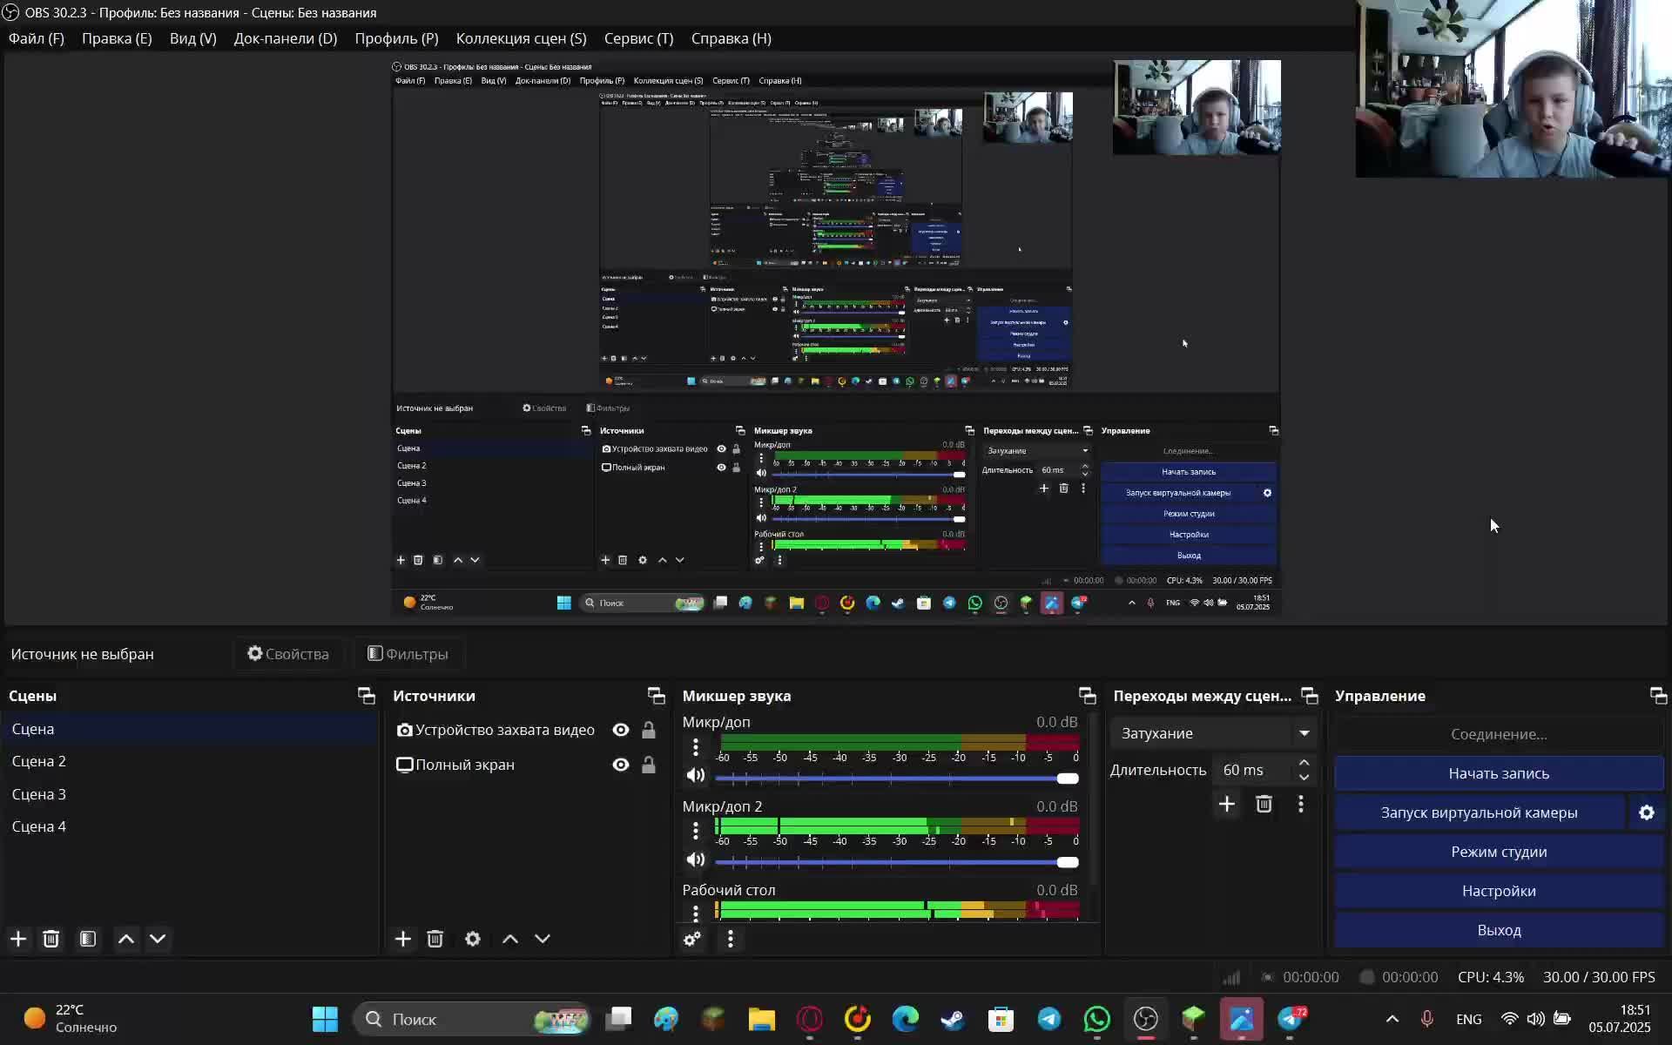1672x1045 pixels.
Task: Open transition properties three-dot menu
Action: pyautogui.click(x=1301, y=804)
